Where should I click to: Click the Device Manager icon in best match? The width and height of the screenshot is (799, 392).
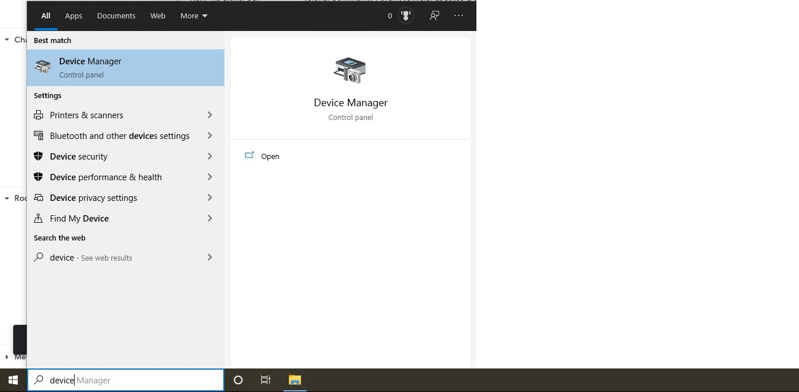[42, 67]
